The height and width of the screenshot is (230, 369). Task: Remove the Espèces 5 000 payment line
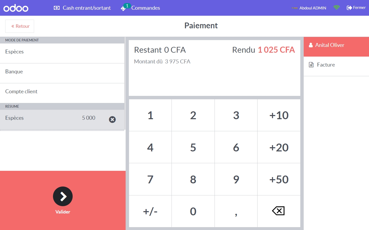pos(112,119)
